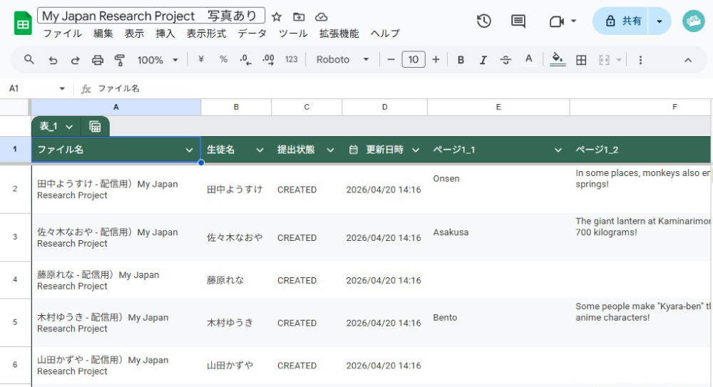Toggle strikethrough formatting
Viewport: 713px width, 387px height.
(x=506, y=60)
